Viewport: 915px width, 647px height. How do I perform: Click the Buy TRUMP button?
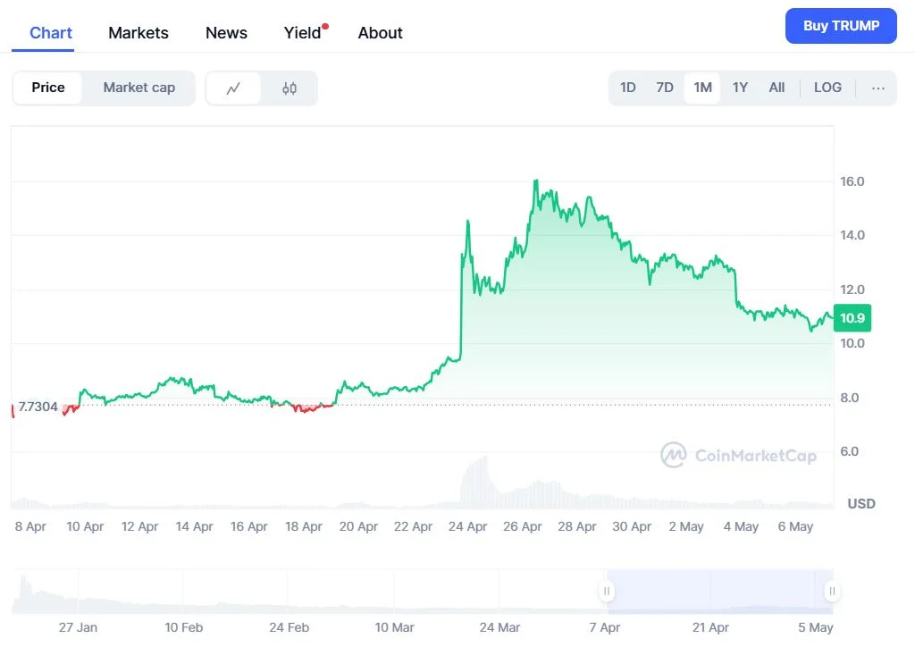(x=841, y=26)
